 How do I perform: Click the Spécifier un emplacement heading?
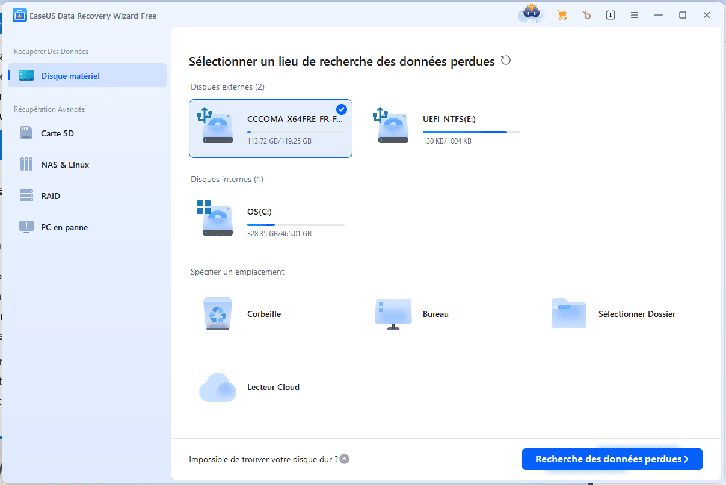coord(238,272)
